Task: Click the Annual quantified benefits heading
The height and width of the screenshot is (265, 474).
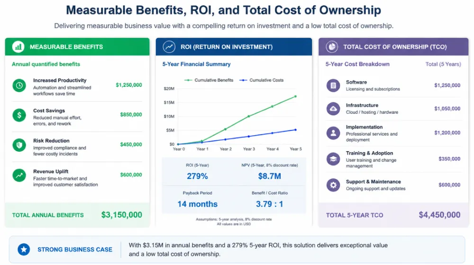Action: pyautogui.click(x=46, y=64)
